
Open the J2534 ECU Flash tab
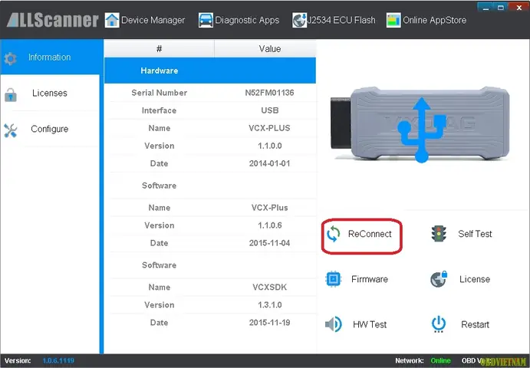tap(334, 20)
